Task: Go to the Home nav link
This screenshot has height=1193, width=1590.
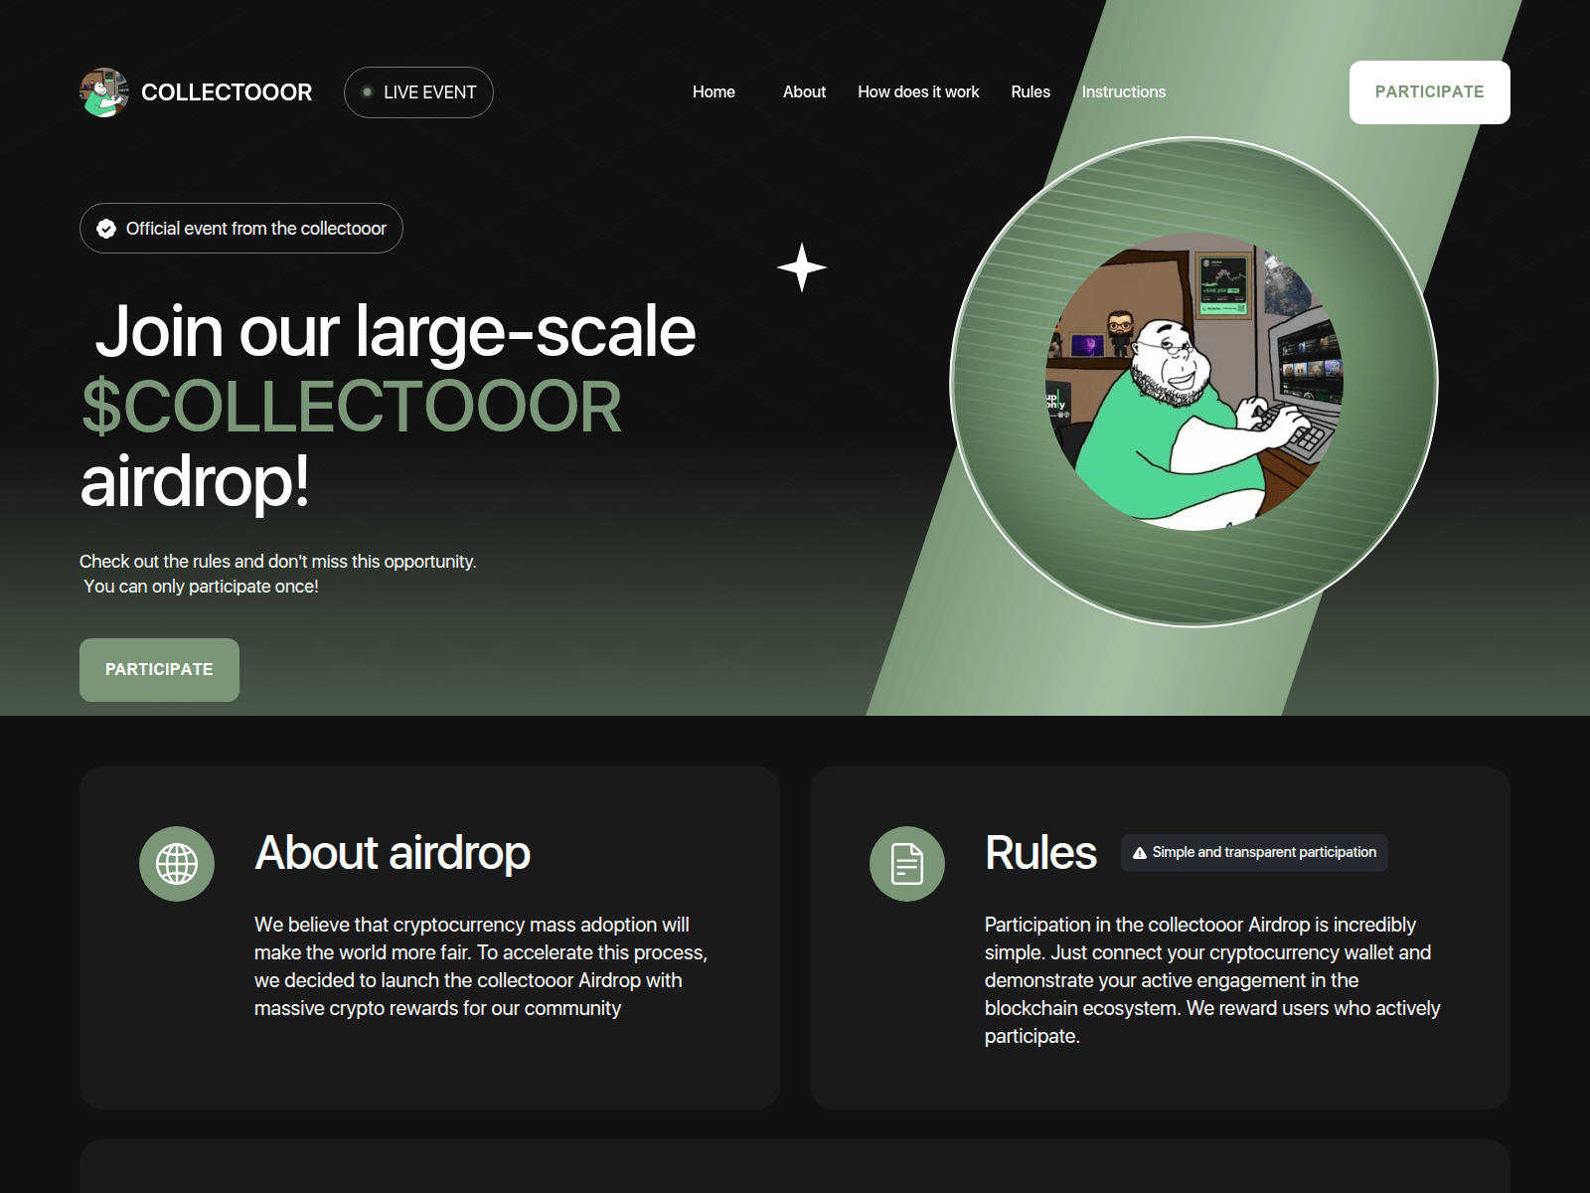Action: [714, 92]
